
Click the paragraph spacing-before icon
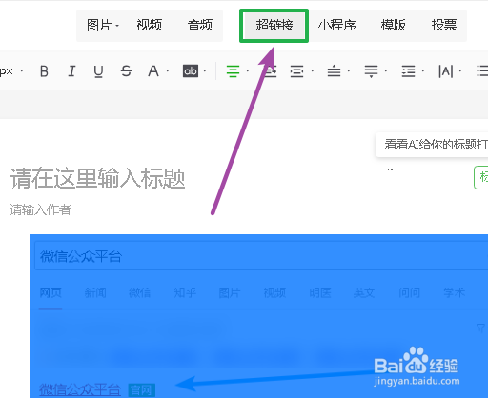tap(334, 71)
